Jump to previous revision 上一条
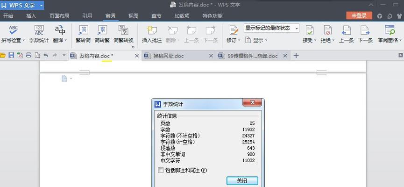The image size is (404, 187). coord(346,34)
